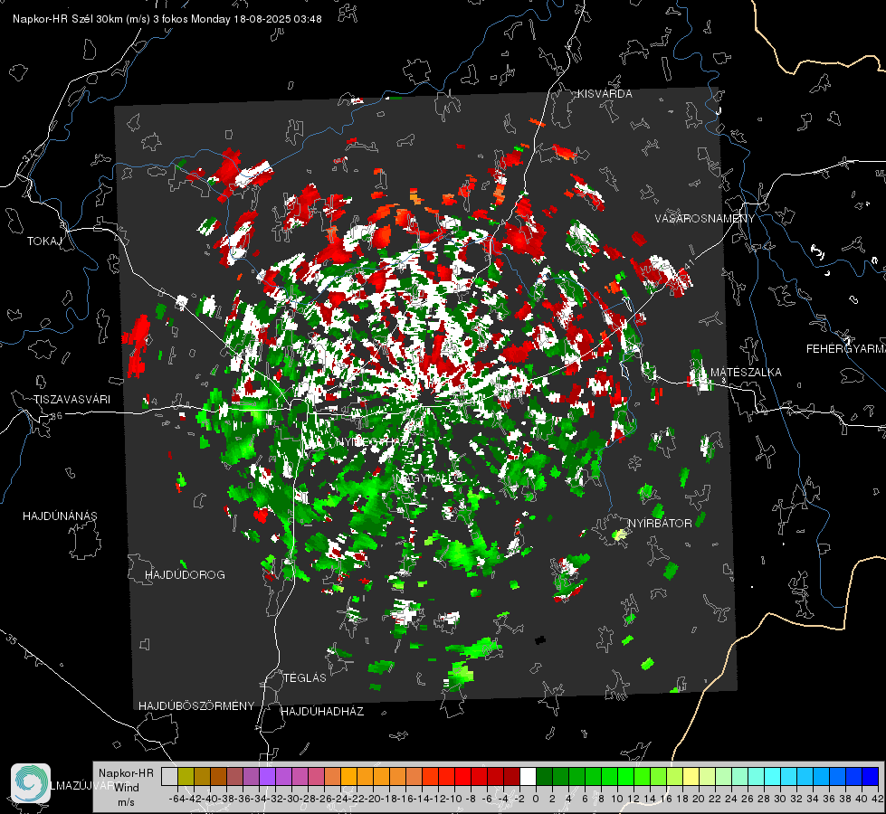Click the 20 value on the legend scale
This screenshot has height=814, width=886.
pos(699,799)
